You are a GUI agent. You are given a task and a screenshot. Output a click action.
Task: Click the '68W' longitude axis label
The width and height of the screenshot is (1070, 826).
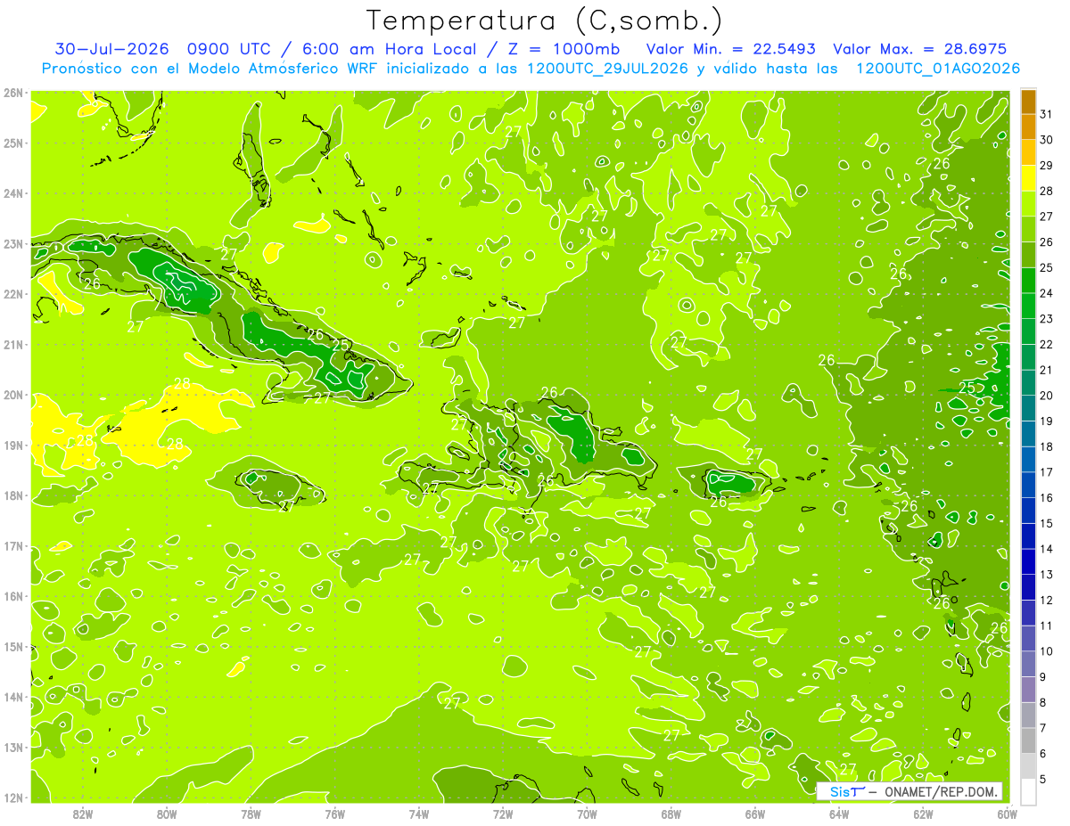671,814
